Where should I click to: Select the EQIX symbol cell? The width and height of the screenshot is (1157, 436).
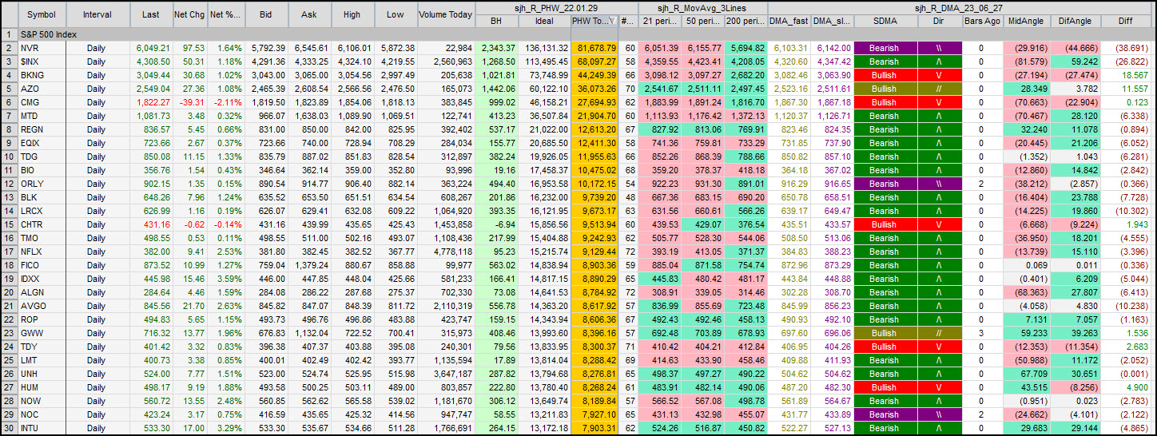41,144
